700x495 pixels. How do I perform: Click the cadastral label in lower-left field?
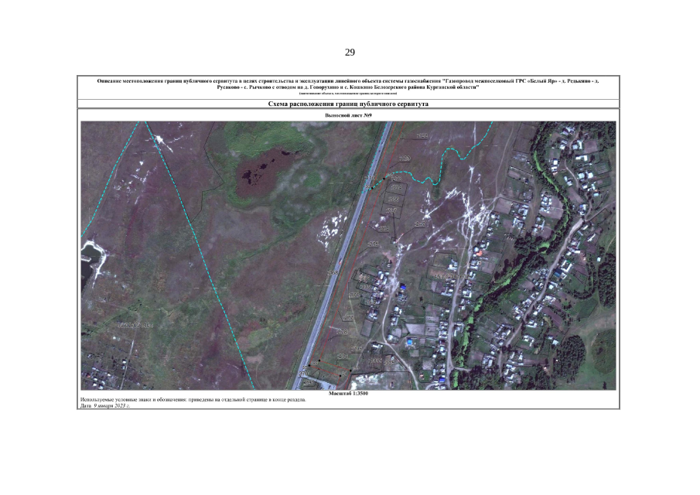coord(135,325)
